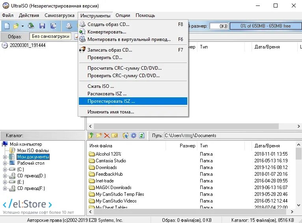Click the Open file folder icon
302x223 pixels.
[16, 26]
